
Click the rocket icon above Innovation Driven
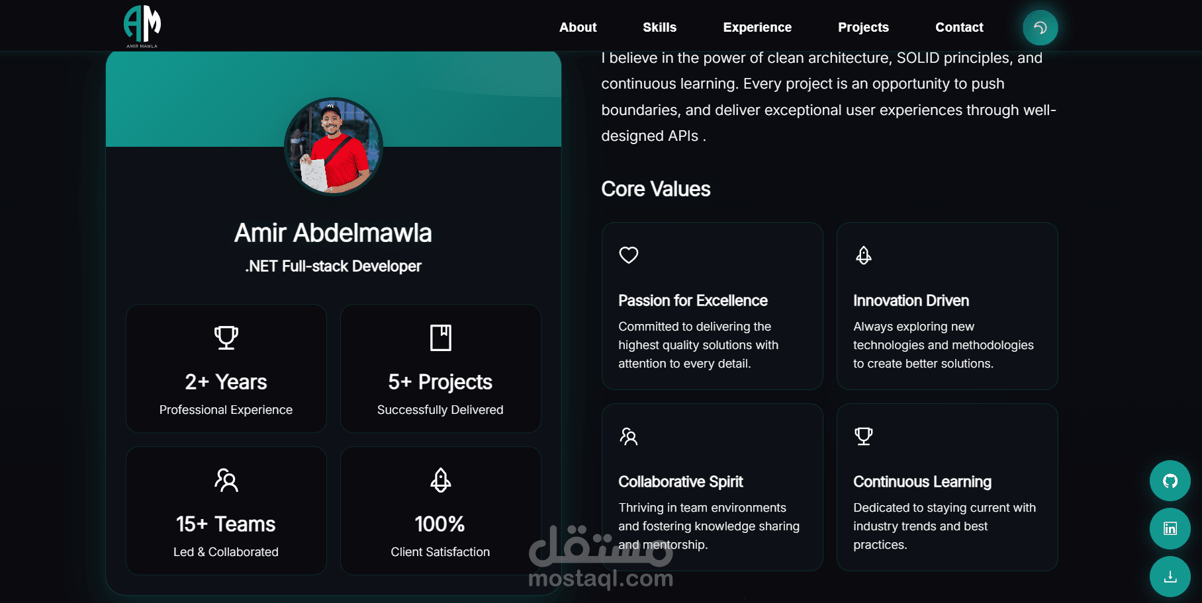864,255
